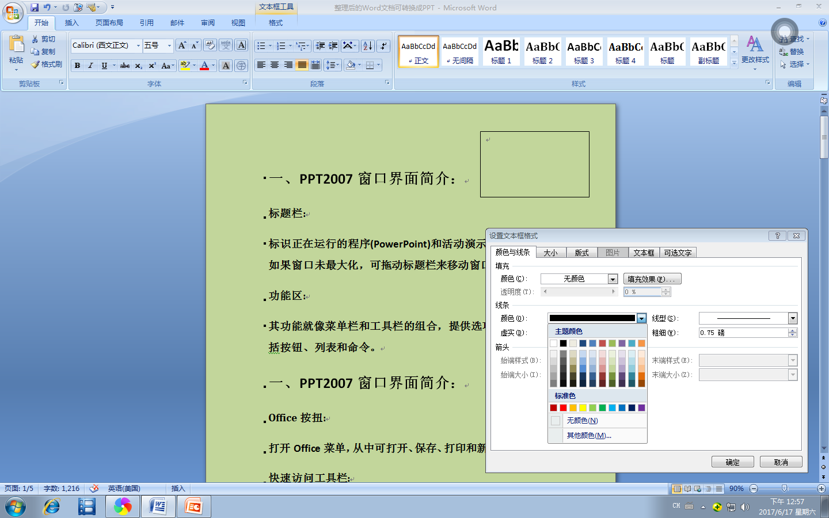Expand the styles gallery
This screenshot has height=518, width=829.
pos(734,63)
